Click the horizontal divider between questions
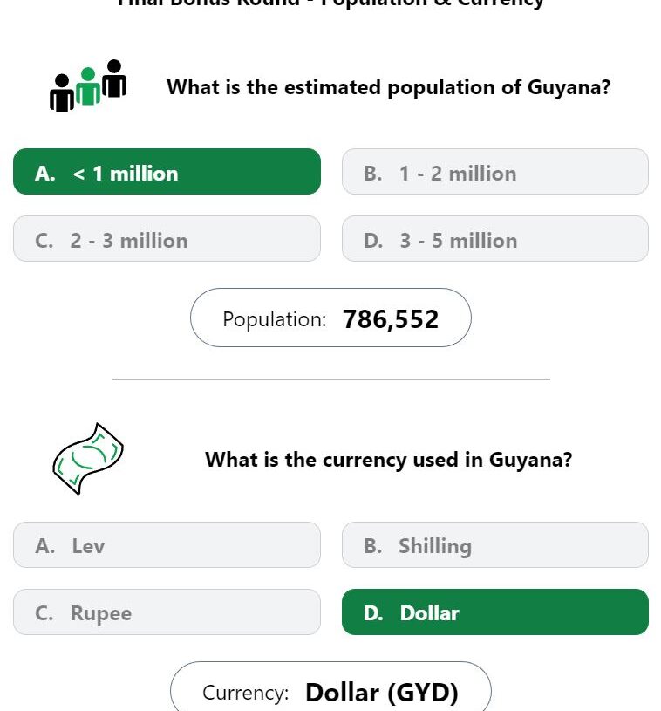Screen dimensions: 661x711 tap(331, 379)
